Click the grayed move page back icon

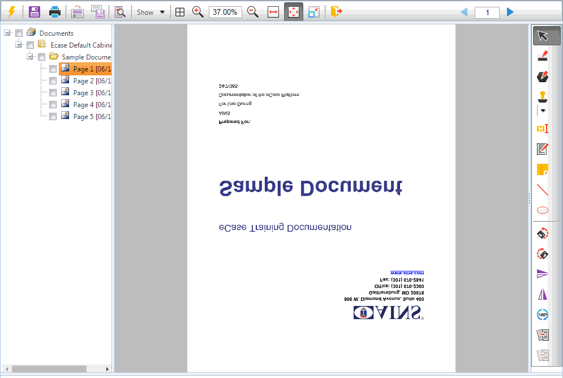[543, 355]
